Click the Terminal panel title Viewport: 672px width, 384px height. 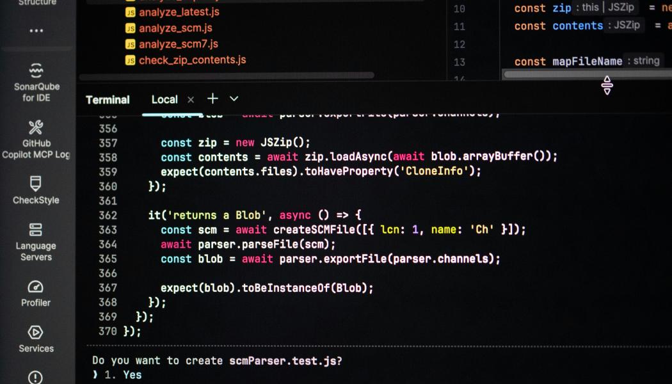pos(108,100)
